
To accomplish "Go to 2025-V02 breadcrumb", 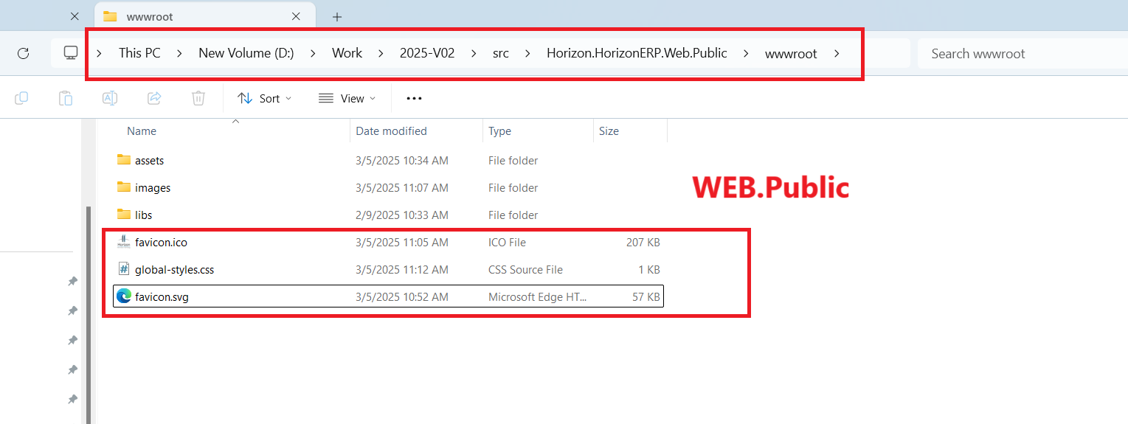I will [x=427, y=53].
